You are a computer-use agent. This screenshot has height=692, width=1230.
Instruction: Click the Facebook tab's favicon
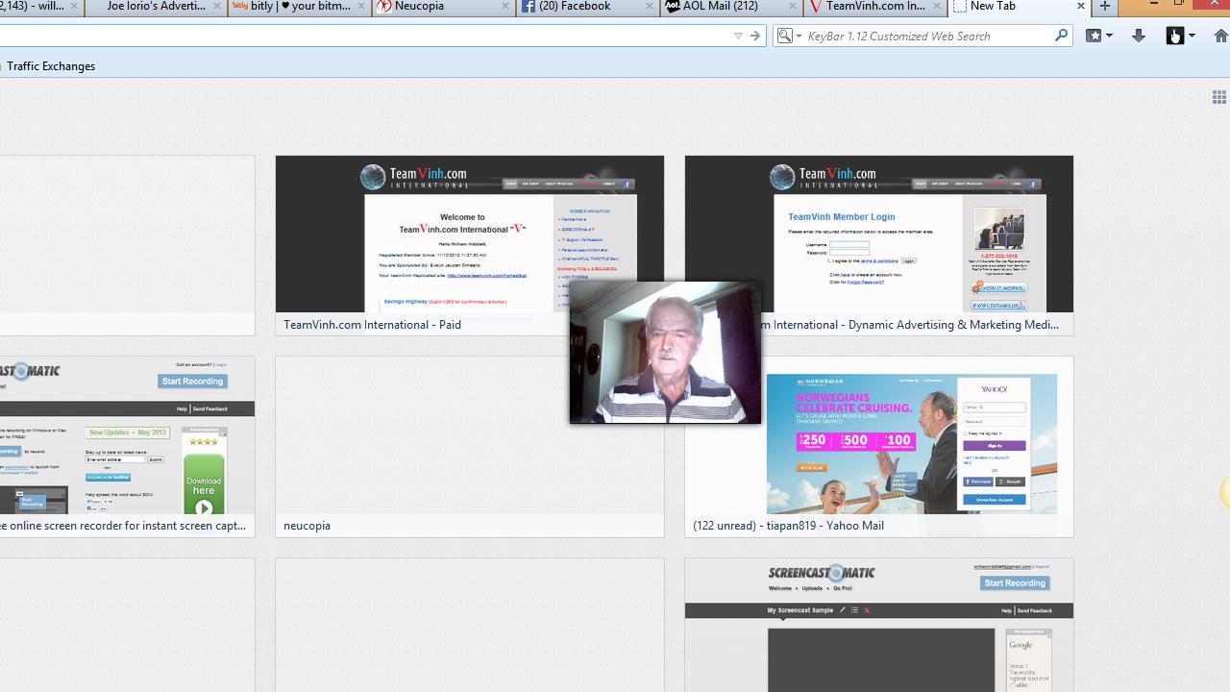coord(529,7)
